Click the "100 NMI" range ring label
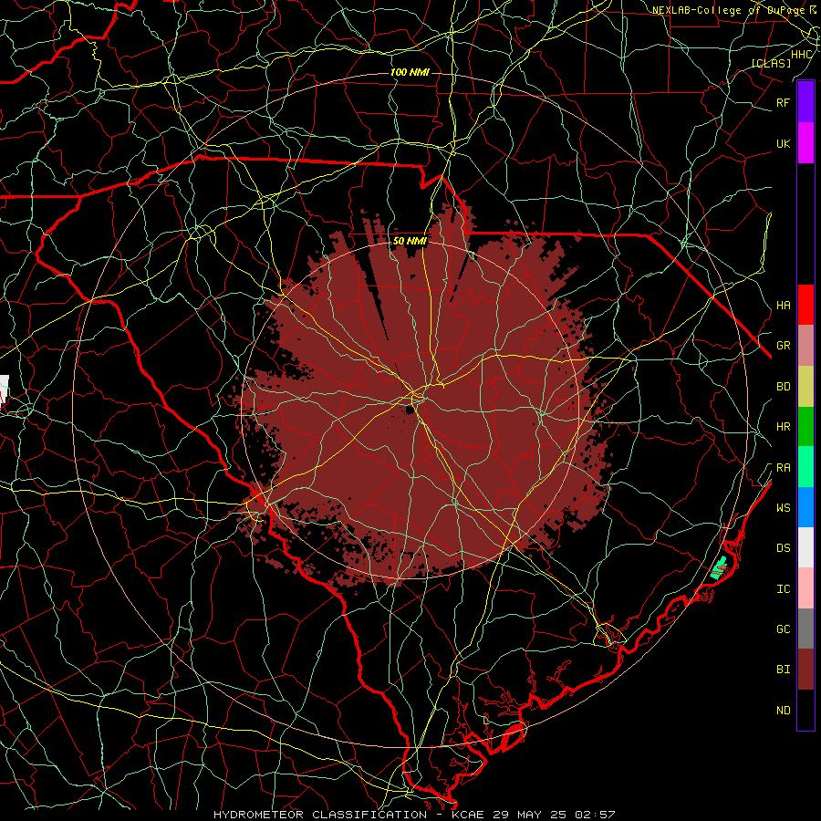821x821 pixels. coord(410,72)
